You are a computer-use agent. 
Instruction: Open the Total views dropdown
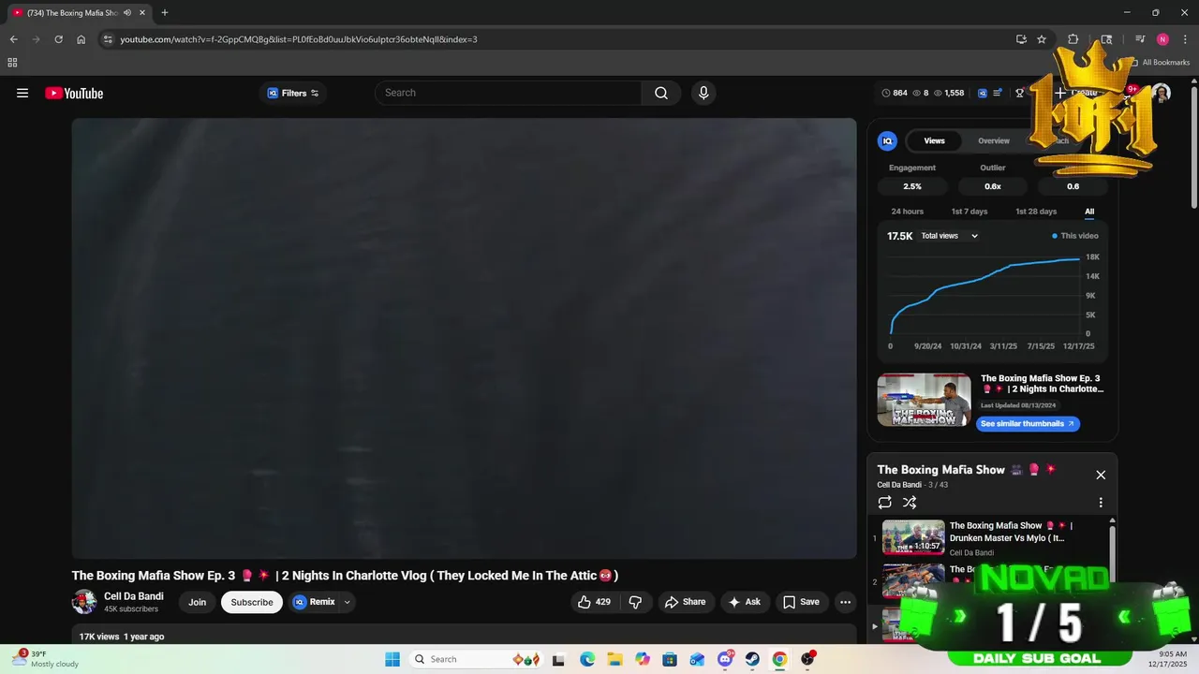click(x=949, y=236)
